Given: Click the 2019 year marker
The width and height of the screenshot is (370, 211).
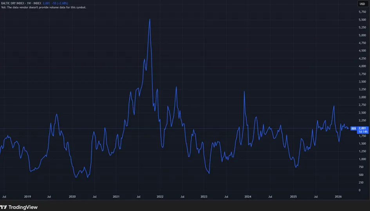Looking at the screenshot, I should [27, 197].
